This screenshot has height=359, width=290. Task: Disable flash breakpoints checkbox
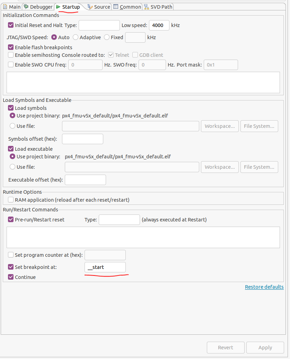(11, 47)
